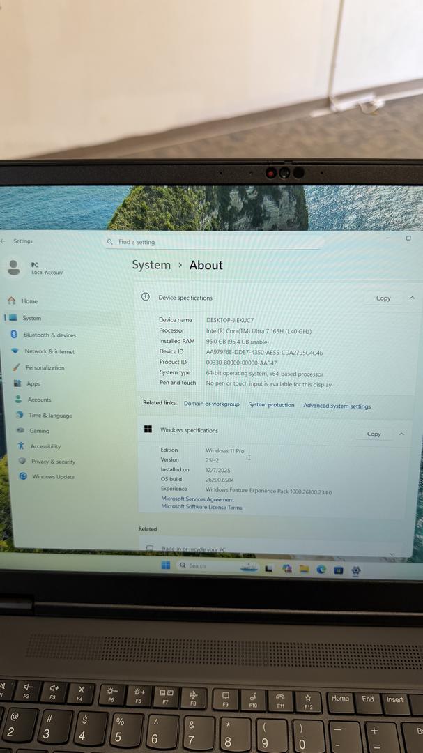423x753 pixels.
Task: Click the Windows Start button on taskbar
Action: 165,565
